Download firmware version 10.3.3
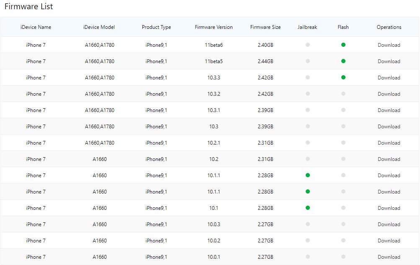420x265 pixels. [x=389, y=78]
